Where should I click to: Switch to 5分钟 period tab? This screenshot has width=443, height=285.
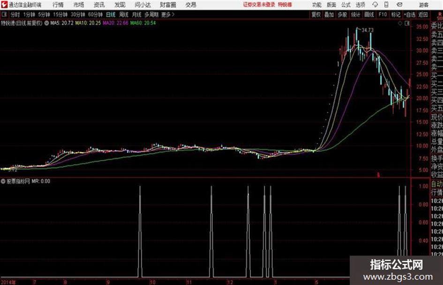[x=44, y=15]
